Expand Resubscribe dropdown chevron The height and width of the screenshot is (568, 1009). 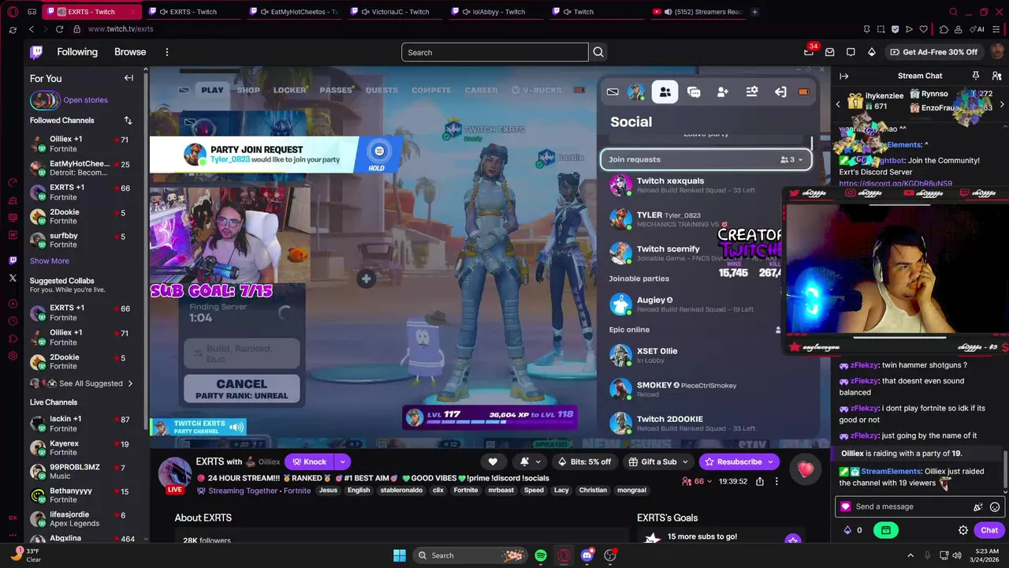tap(770, 461)
